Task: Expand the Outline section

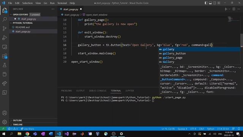Action: [17, 120]
